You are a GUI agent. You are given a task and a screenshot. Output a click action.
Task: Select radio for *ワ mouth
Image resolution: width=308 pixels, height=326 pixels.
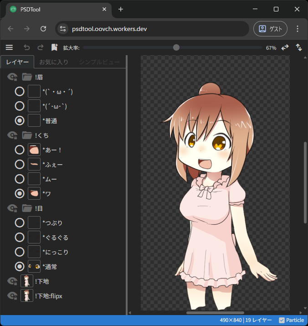pyautogui.click(x=20, y=194)
